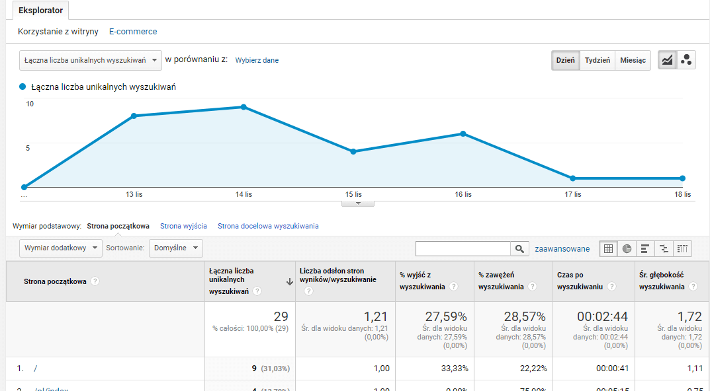Click the 16 lis data point on chart
Image resolution: width=710 pixels, height=391 pixels.
pyautogui.click(x=463, y=134)
